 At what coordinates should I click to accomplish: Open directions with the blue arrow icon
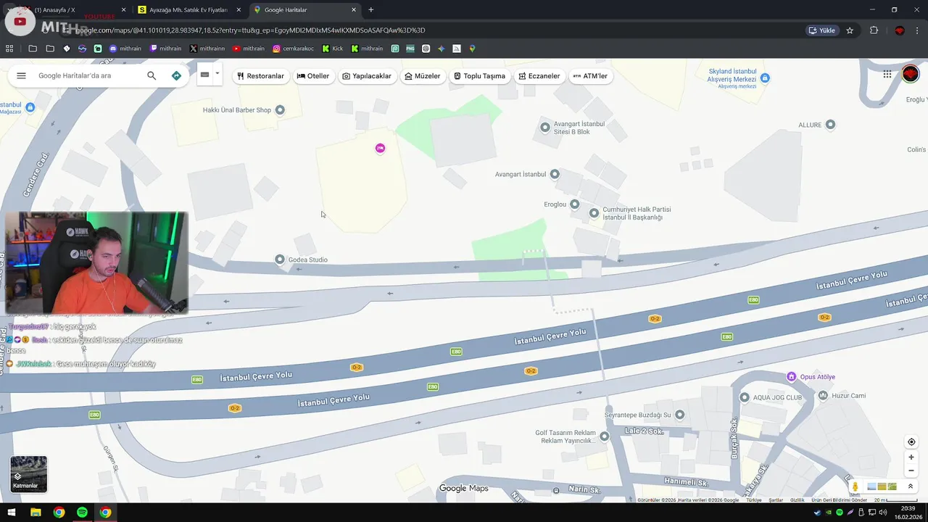point(176,75)
